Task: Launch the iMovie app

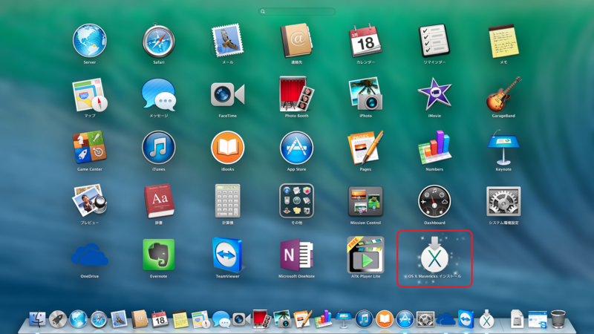Action: click(x=434, y=94)
